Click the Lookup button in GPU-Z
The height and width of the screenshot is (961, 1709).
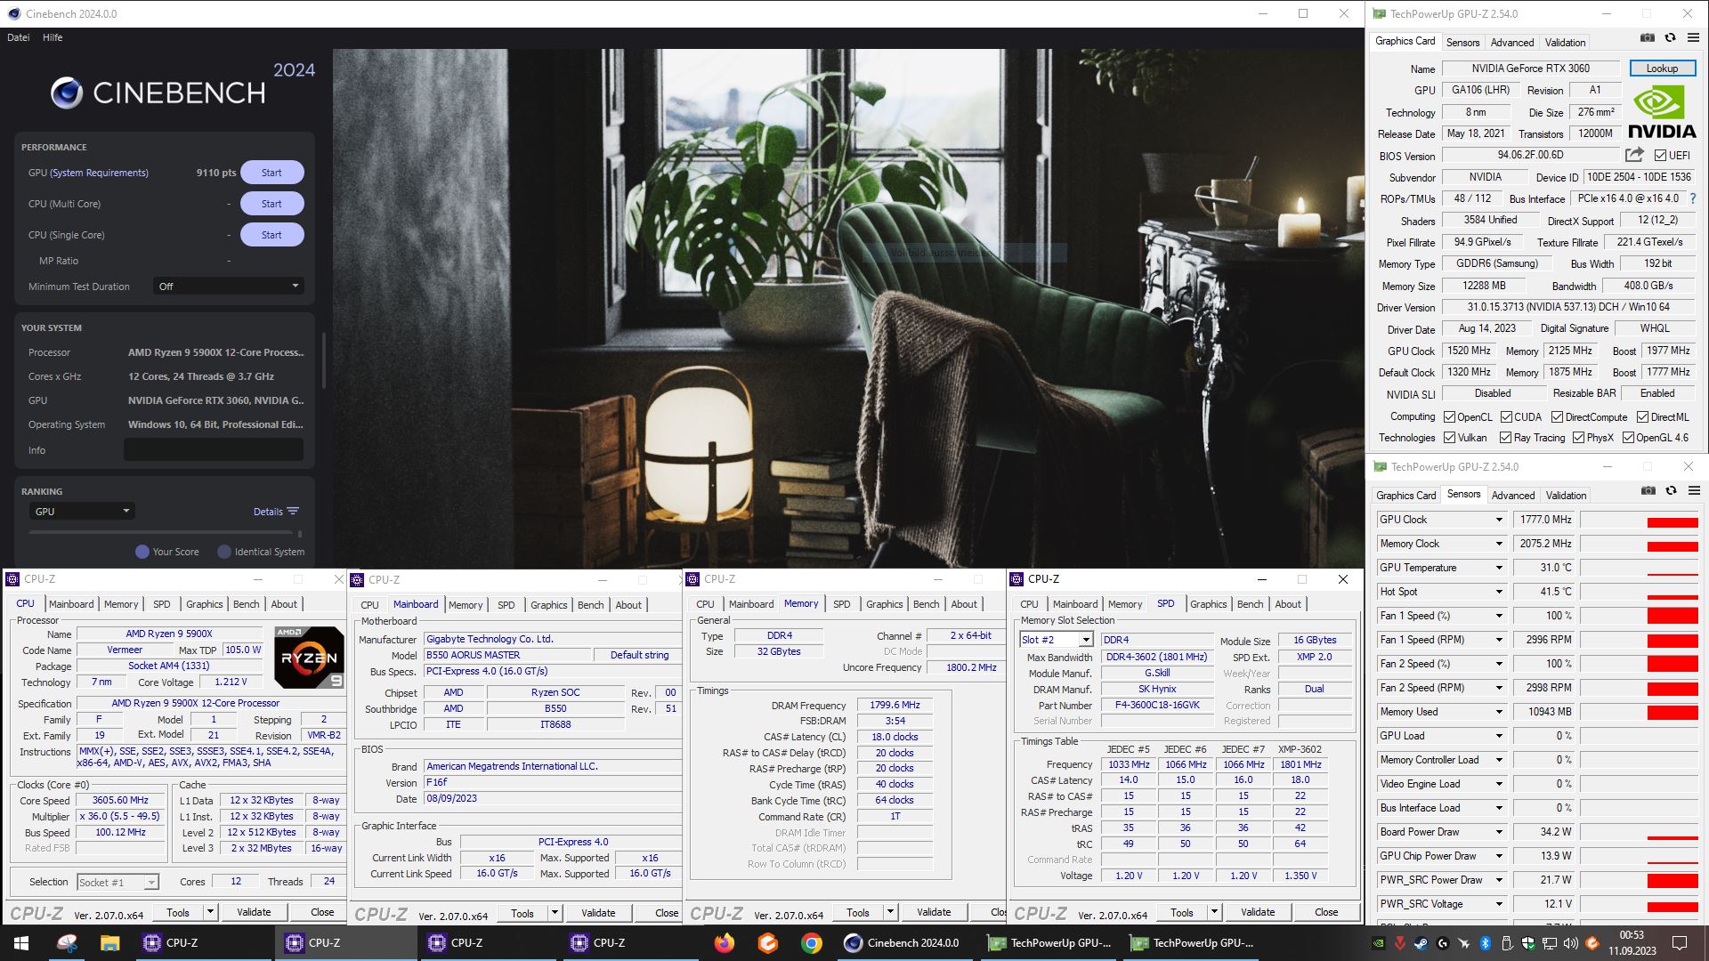[x=1662, y=69]
